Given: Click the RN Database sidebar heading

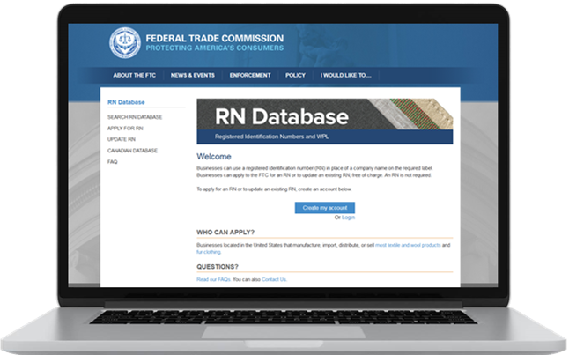Looking at the screenshot, I should pos(126,102).
